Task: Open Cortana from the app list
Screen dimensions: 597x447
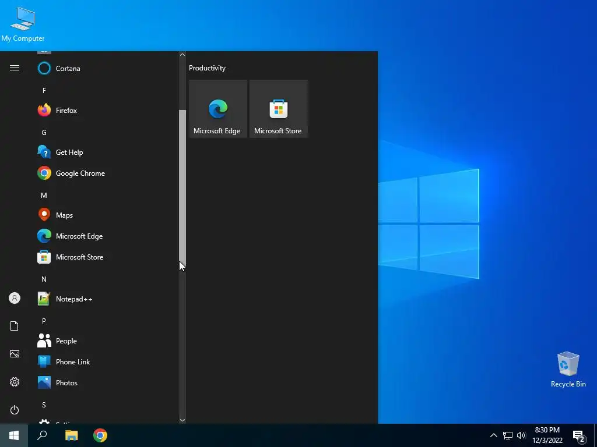Action: (x=107, y=69)
